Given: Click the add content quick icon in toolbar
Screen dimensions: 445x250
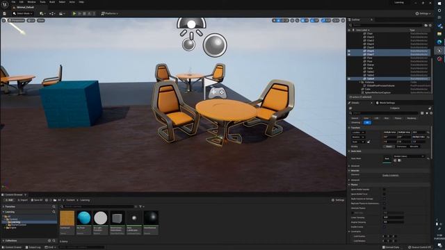Looking at the screenshot, I should (x=42, y=13).
